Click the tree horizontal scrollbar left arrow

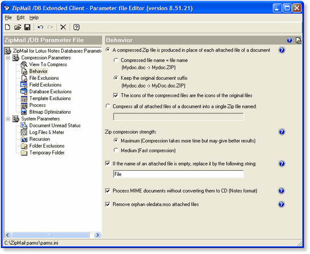(8, 235)
